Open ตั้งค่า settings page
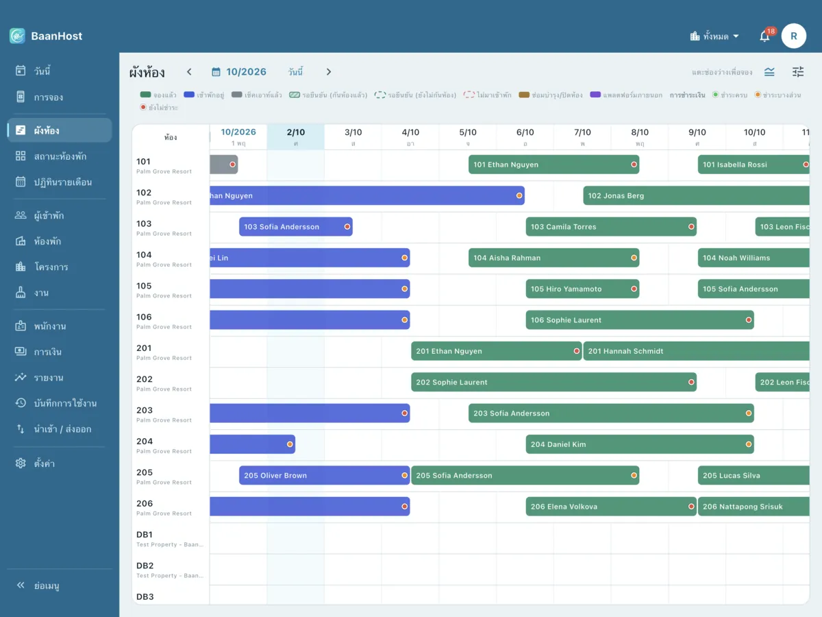 pyautogui.click(x=60, y=463)
